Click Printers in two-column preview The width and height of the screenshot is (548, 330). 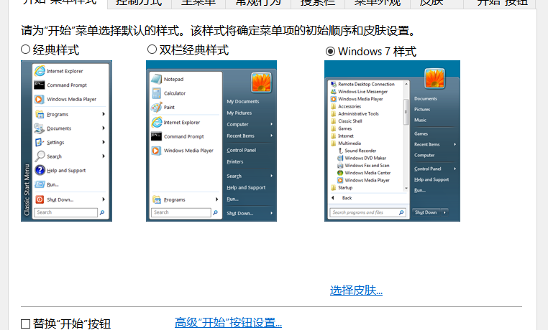(x=235, y=161)
